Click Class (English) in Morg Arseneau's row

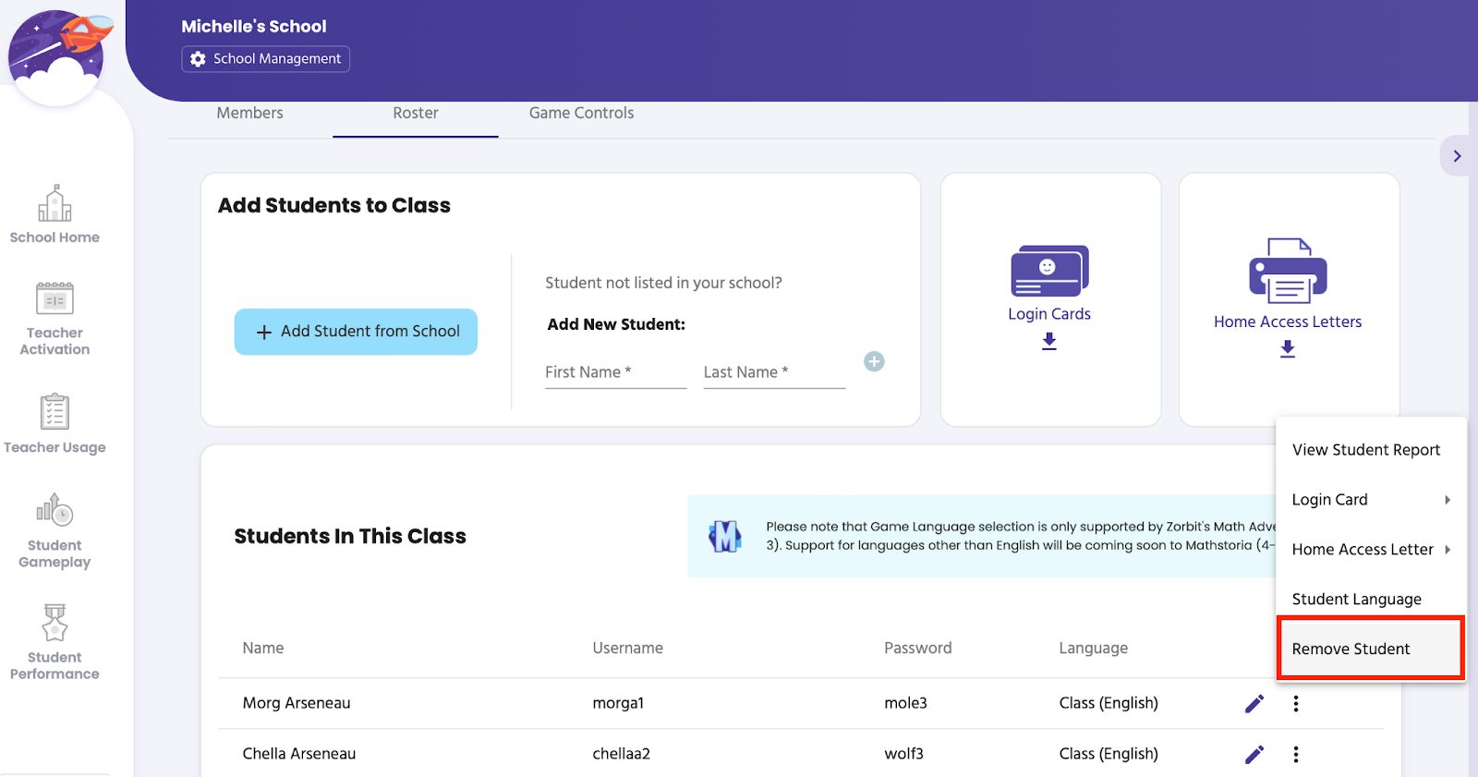coord(1108,703)
